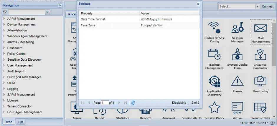Sort by the Property column header

pyautogui.click(x=109, y=13)
